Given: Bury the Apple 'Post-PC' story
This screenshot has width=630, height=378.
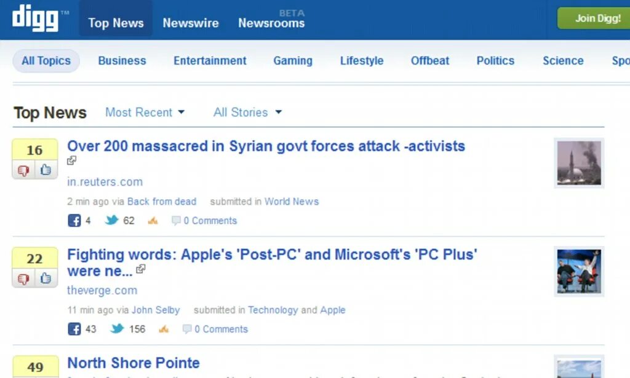Looking at the screenshot, I should click(23, 278).
